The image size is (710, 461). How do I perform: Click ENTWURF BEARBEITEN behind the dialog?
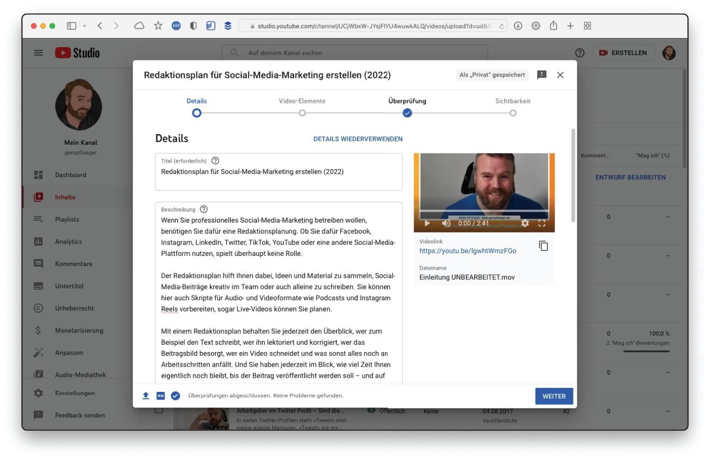[630, 177]
